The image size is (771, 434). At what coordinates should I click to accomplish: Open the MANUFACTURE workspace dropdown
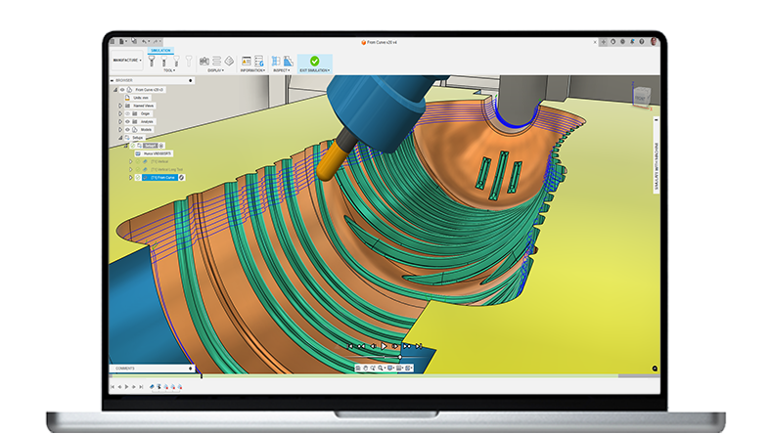(x=125, y=61)
